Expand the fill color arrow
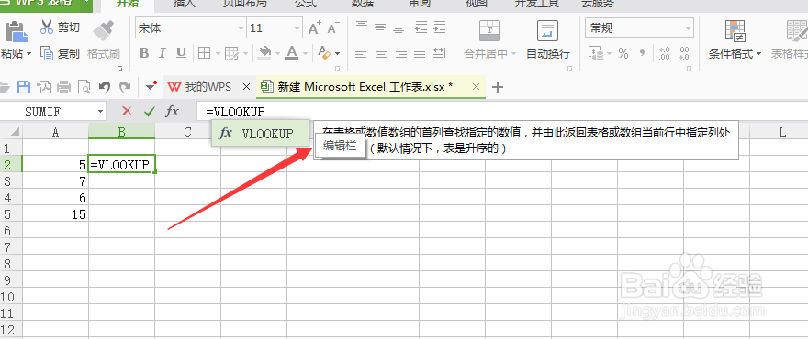 click(x=277, y=53)
